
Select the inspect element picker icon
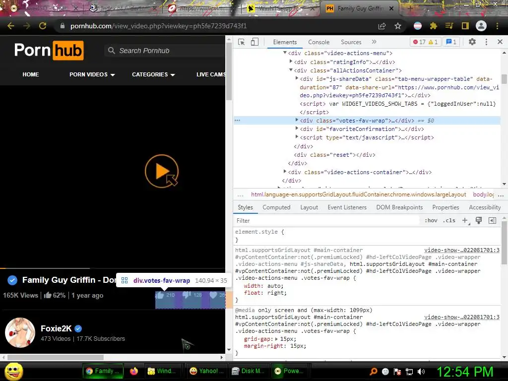point(241,42)
